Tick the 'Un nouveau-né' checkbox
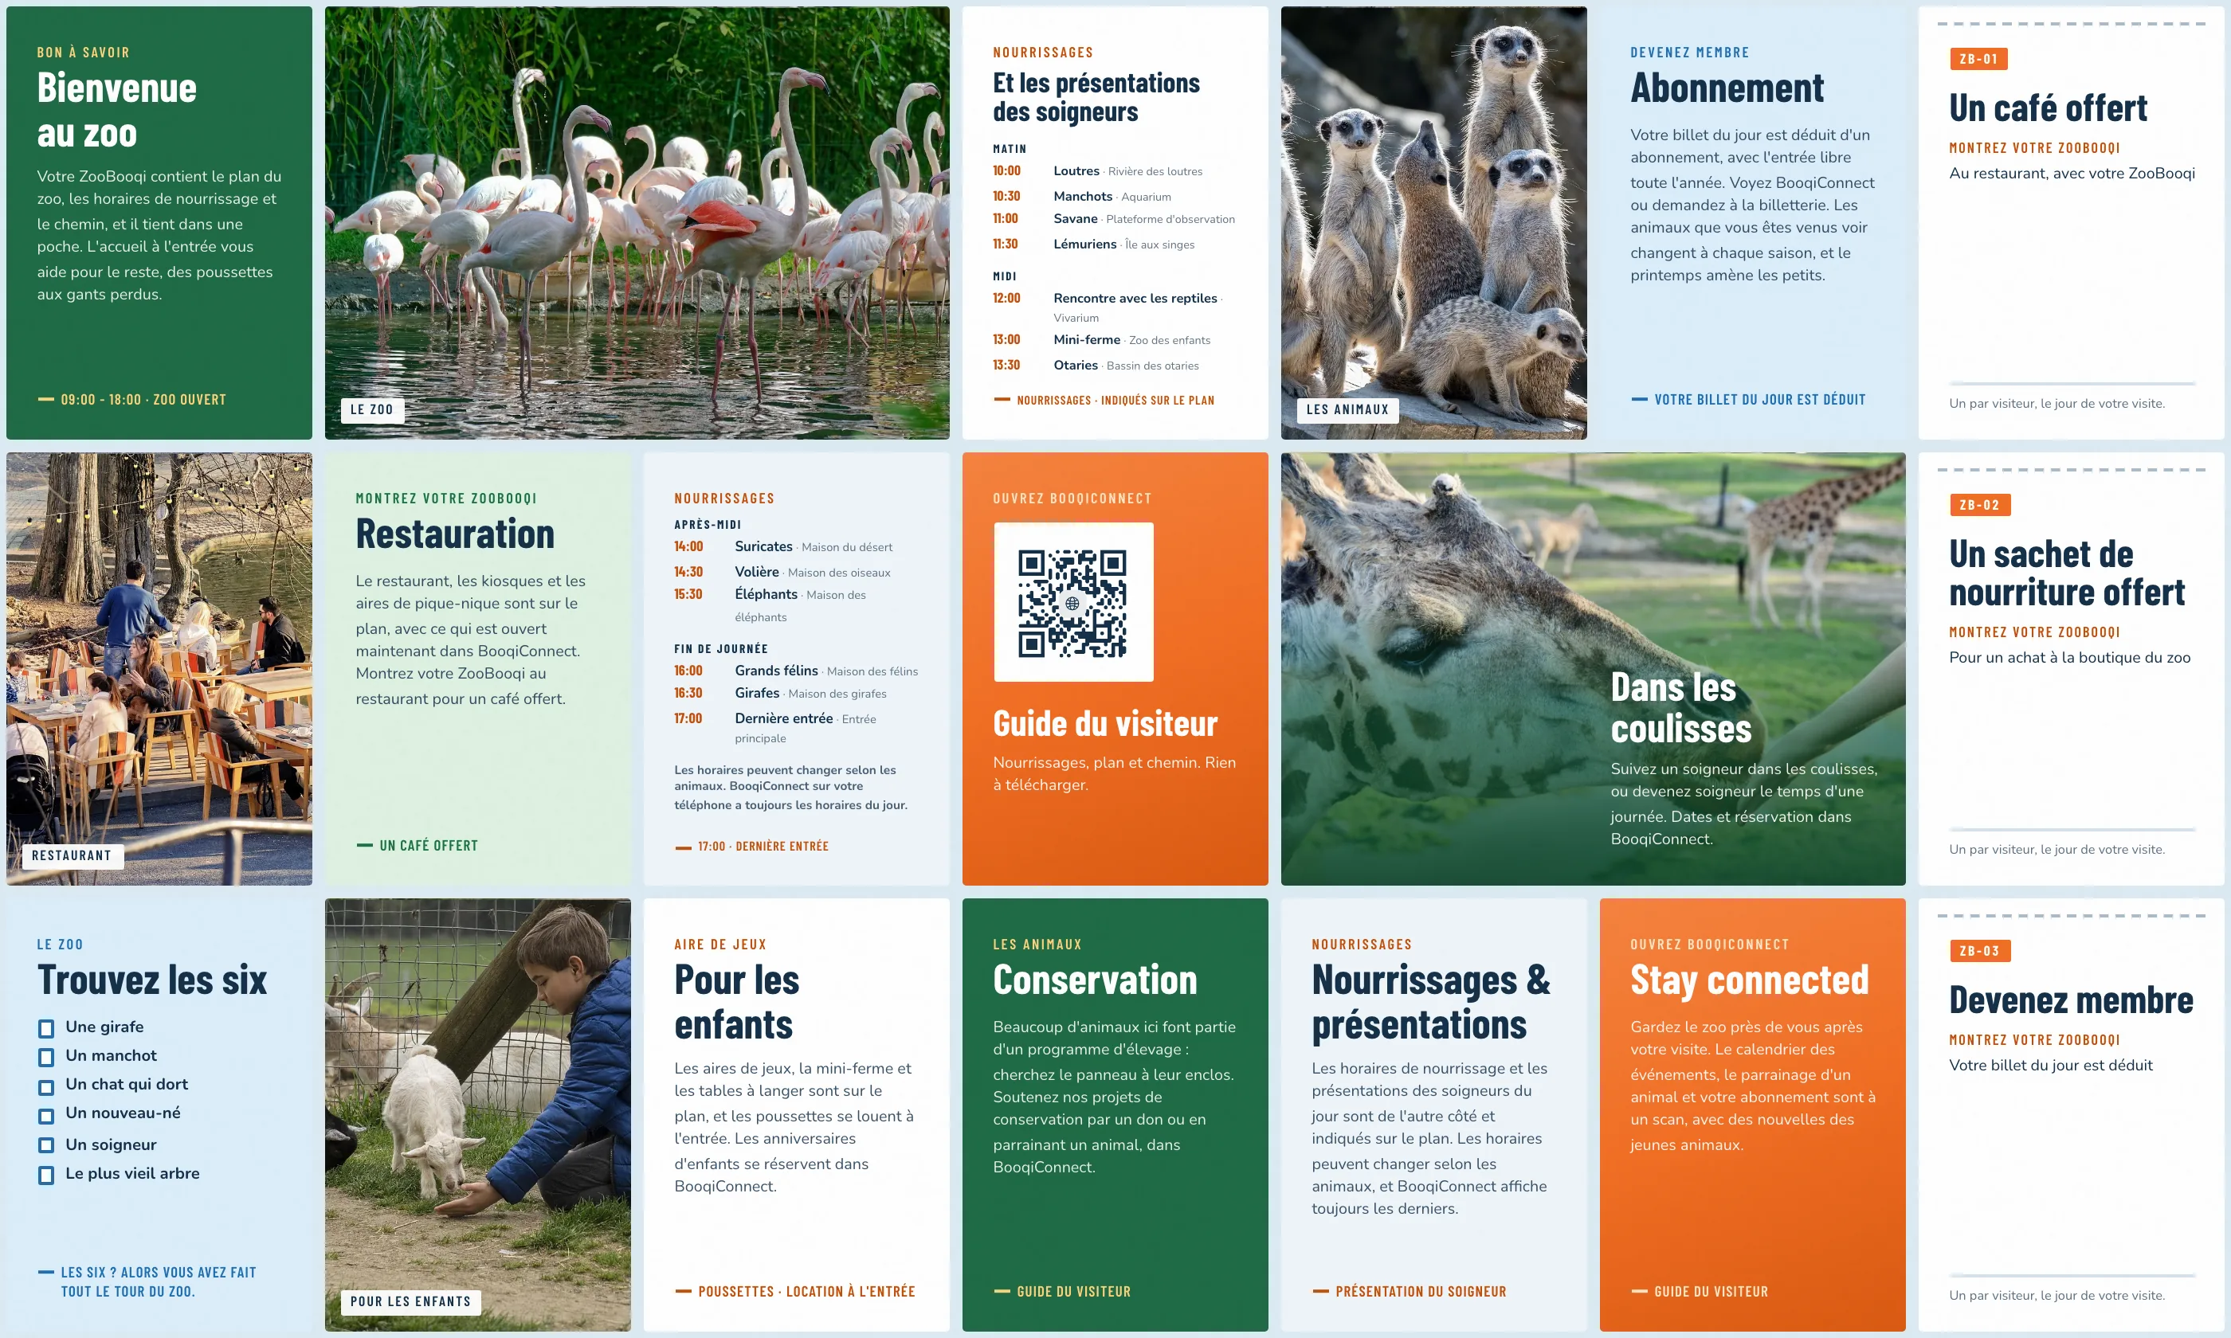 tap(46, 1115)
